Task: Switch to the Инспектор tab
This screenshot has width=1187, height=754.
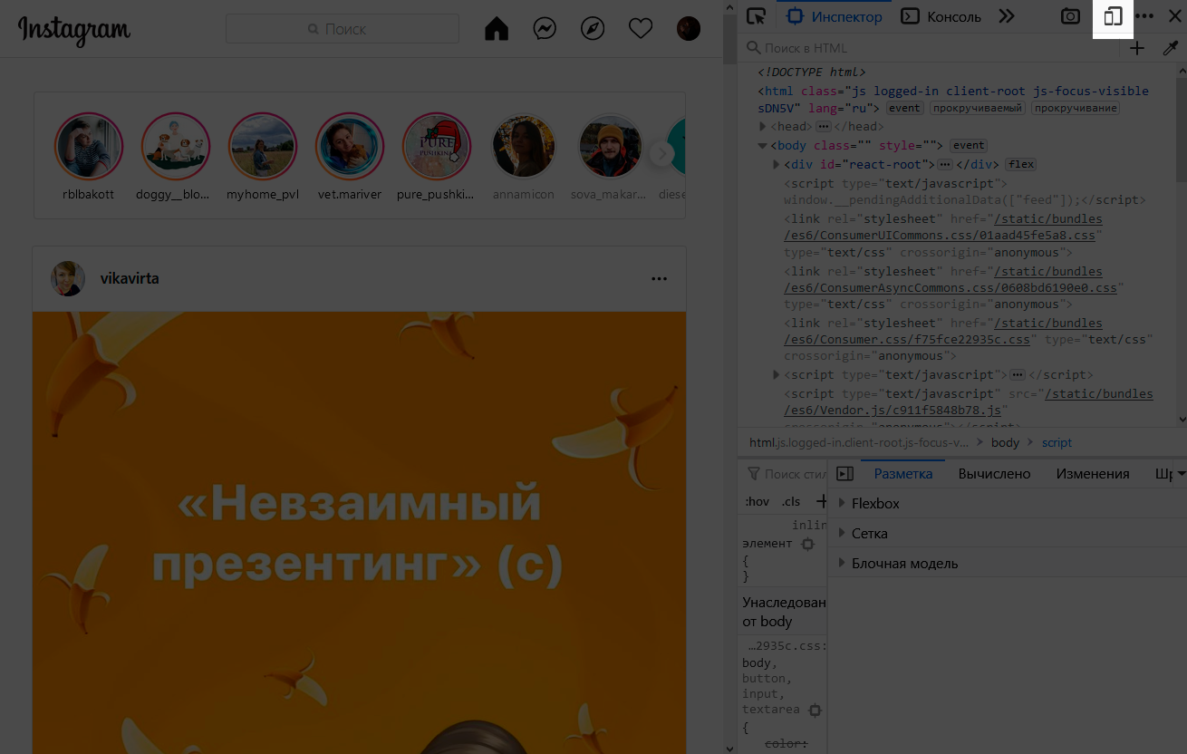Action: [834, 16]
